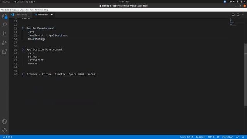Click the 'Browser - Chrome, Firefox' line
This screenshot has width=247, height=139.
(61, 74)
